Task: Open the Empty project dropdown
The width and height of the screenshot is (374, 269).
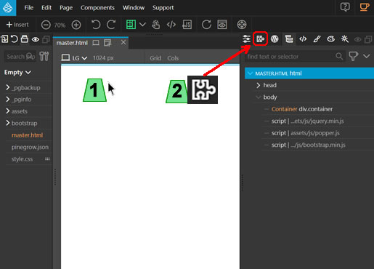Action: [x=17, y=73]
